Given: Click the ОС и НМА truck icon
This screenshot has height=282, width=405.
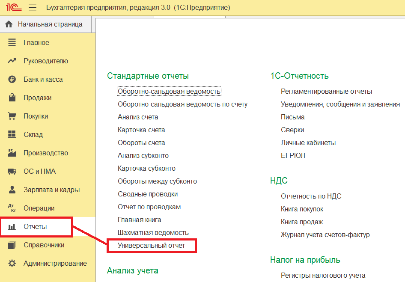Looking at the screenshot, I should coord(12,172).
